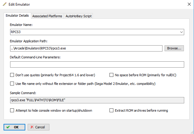Focus the Default Command-Line Parameters field

(97, 65)
